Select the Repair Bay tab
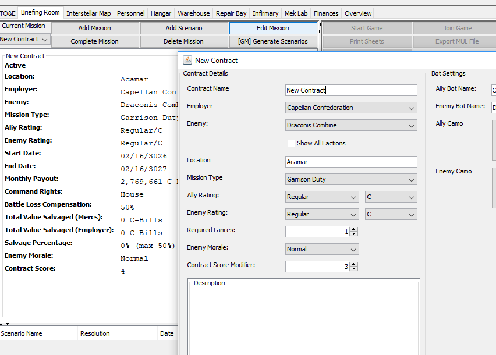The height and width of the screenshot is (355, 496). [231, 13]
